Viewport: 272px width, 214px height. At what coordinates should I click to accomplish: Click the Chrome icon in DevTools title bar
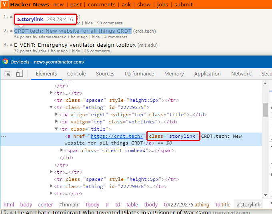tap(5, 61)
